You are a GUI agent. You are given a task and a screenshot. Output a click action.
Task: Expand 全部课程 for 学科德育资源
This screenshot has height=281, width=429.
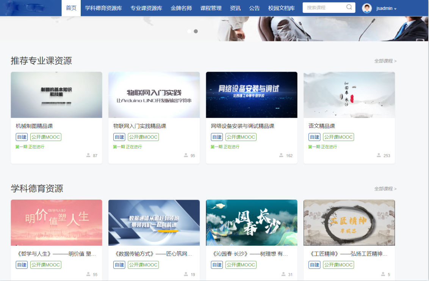coord(385,189)
